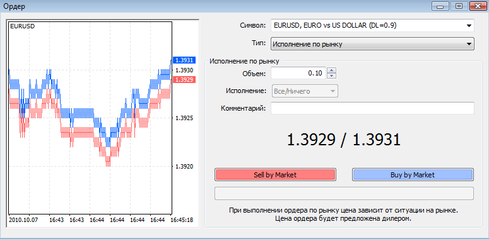The width and height of the screenshot is (489, 239).
Task: Click Buy by Market button
Action: (413, 175)
